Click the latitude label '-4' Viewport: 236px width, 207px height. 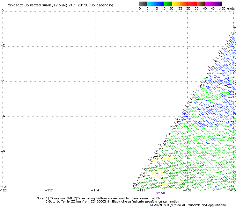pyautogui.click(x=3, y=81)
